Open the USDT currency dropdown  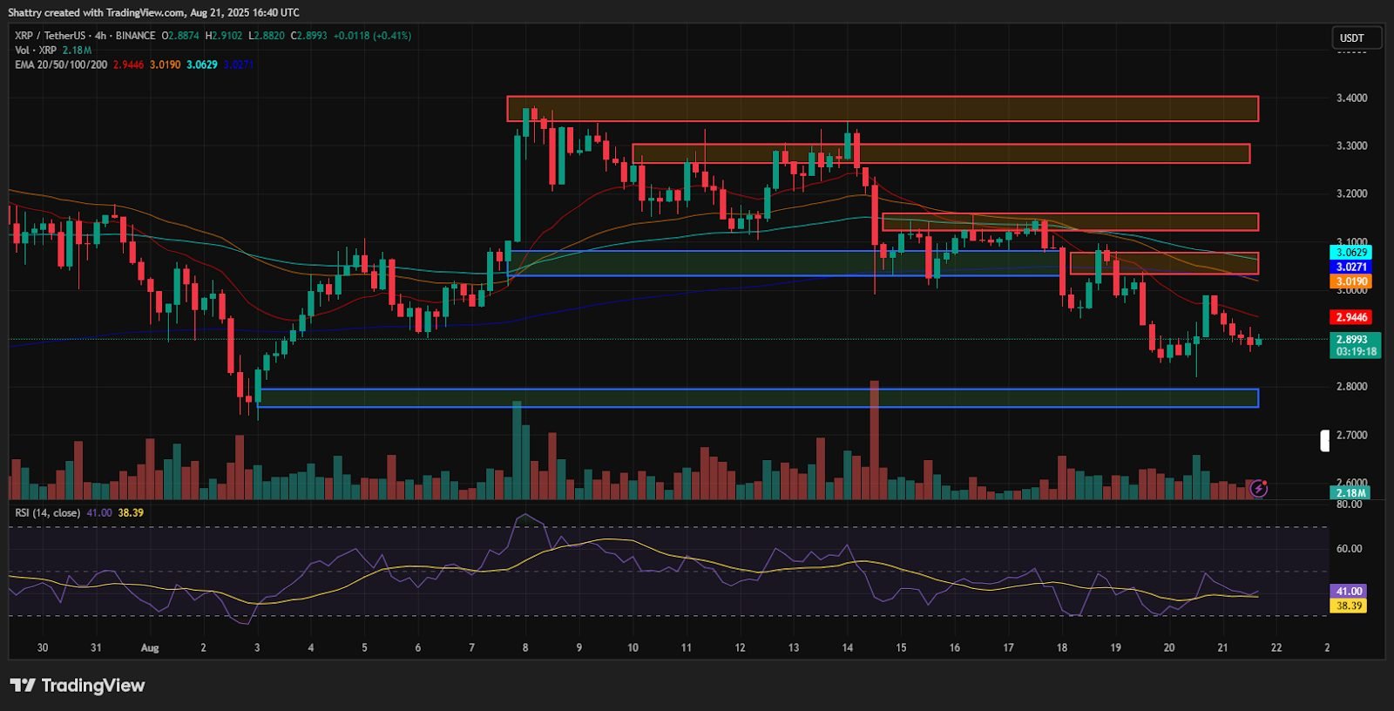click(1356, 38)
